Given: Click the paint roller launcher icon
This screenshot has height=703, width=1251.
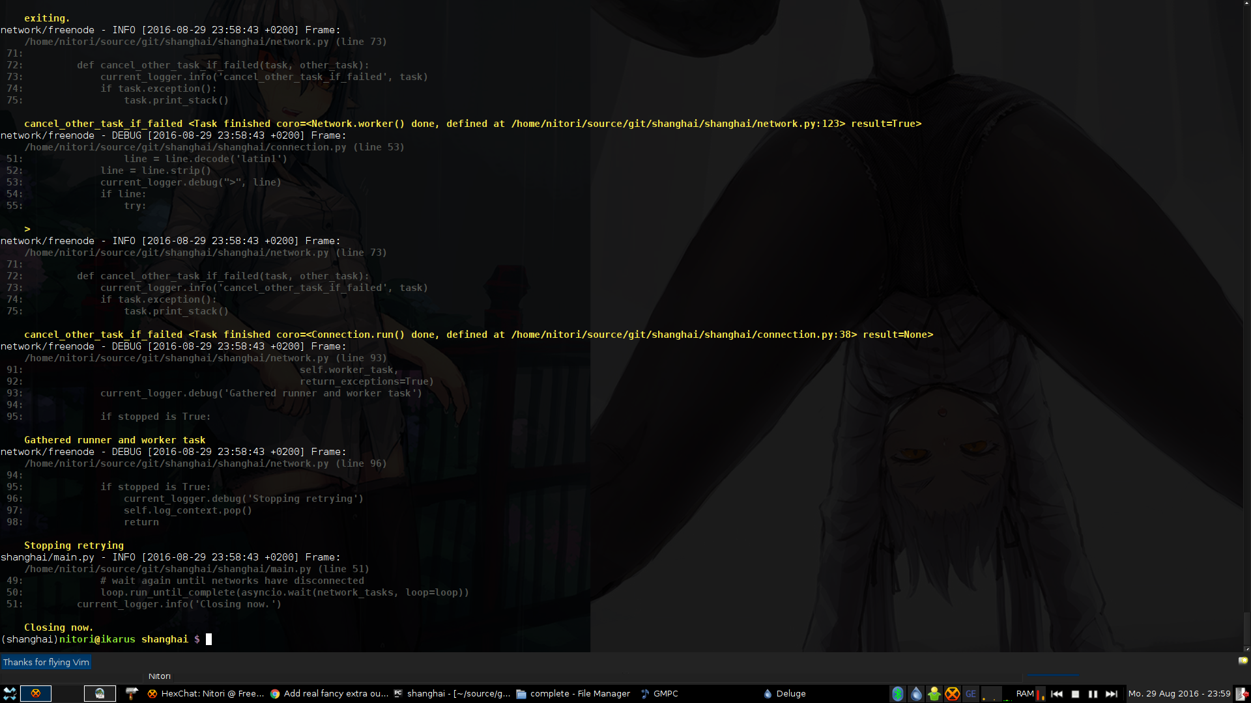Looking at the screenshot, I should (x=132, y=694).
